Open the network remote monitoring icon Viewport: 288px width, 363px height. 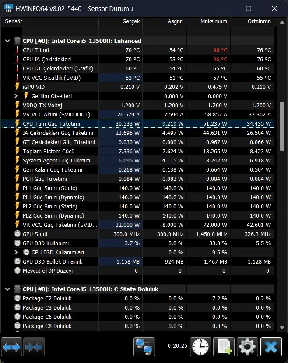pos(144,346)
